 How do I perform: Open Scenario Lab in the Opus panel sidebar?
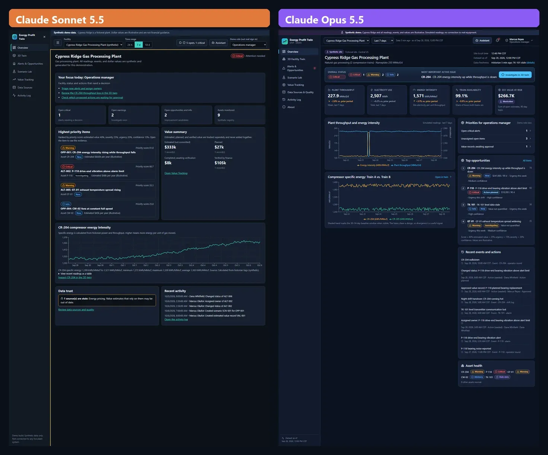coord(299,77)
